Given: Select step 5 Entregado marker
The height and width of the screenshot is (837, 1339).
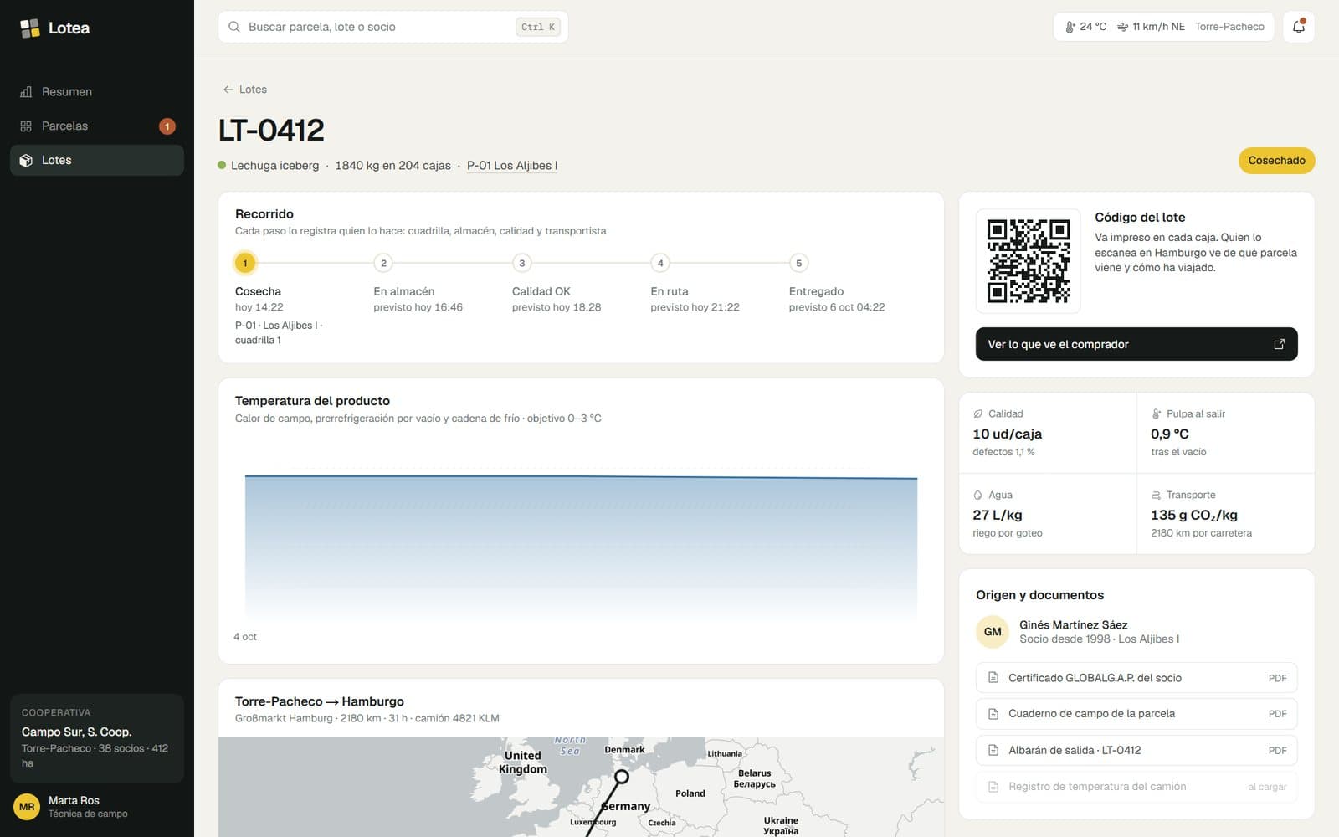Looking at the screenshot, I should point(799,263).
